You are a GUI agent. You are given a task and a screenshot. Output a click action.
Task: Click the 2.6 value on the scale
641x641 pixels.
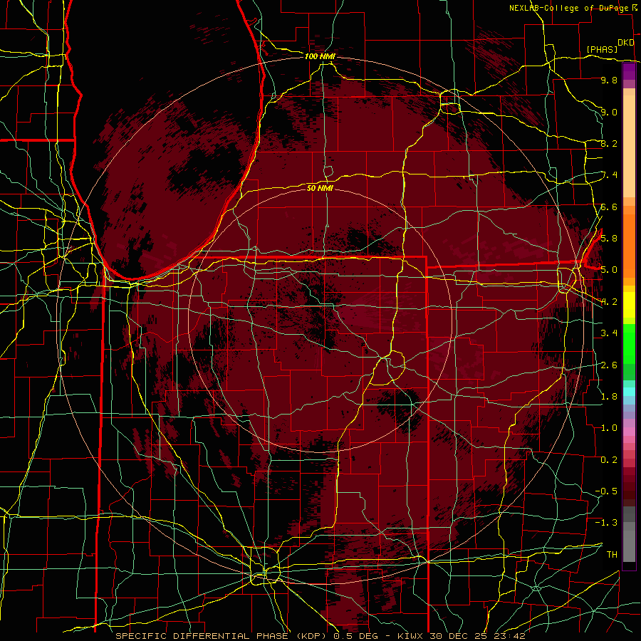click(609, 365)
